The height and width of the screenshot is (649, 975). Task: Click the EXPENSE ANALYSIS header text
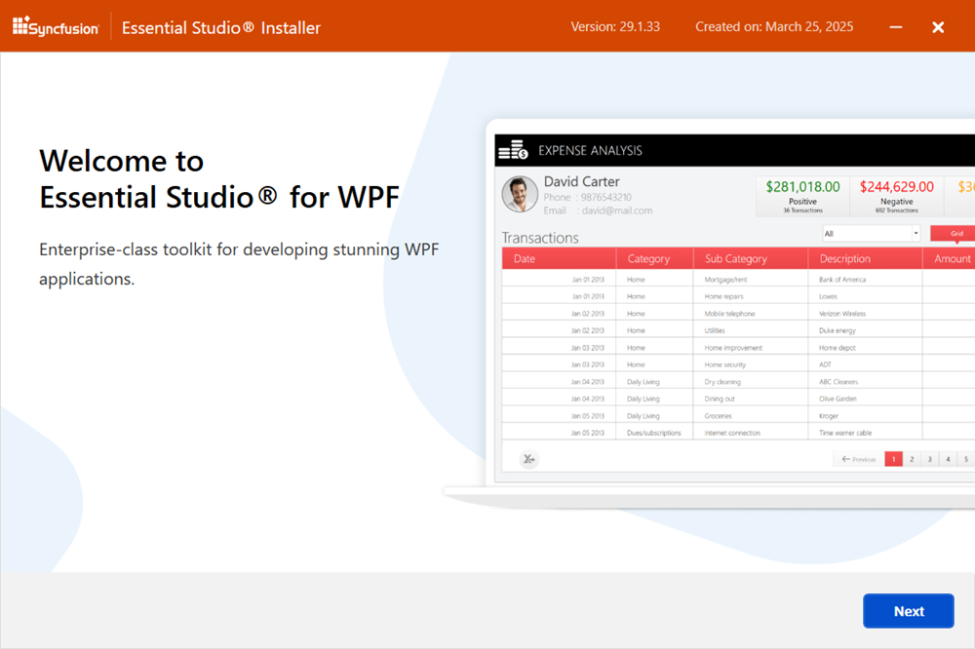point(590,150)
